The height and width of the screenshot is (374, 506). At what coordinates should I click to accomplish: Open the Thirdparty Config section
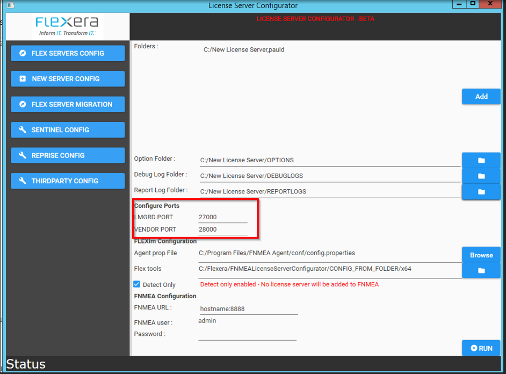coord(68,181)
